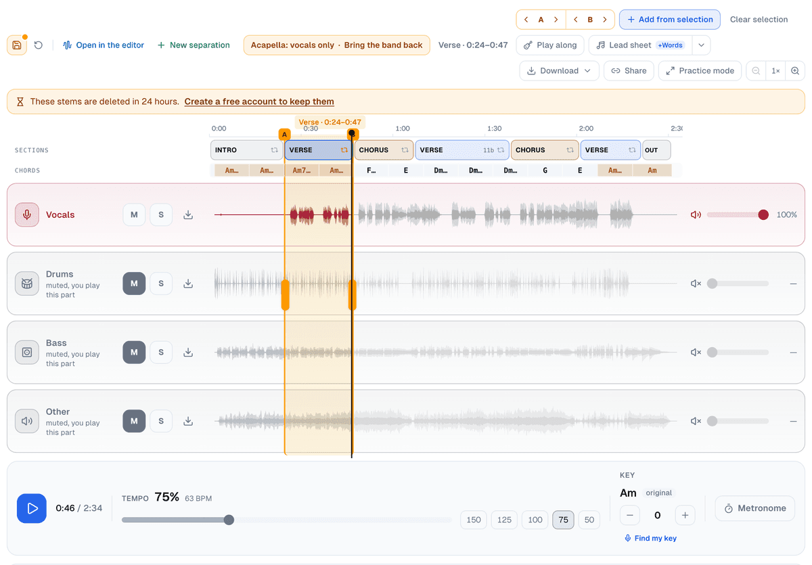Solo the Bass track
Screen dimensions: 812x565
coord(161,353)
